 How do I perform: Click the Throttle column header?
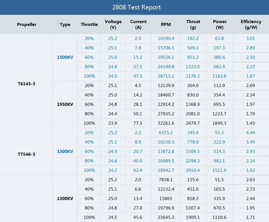[89, 25]
